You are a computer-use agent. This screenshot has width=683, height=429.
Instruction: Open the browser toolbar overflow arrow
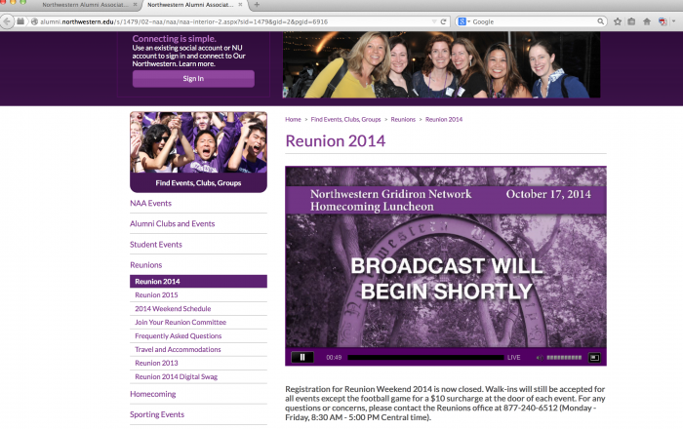[x=674, y=21]
